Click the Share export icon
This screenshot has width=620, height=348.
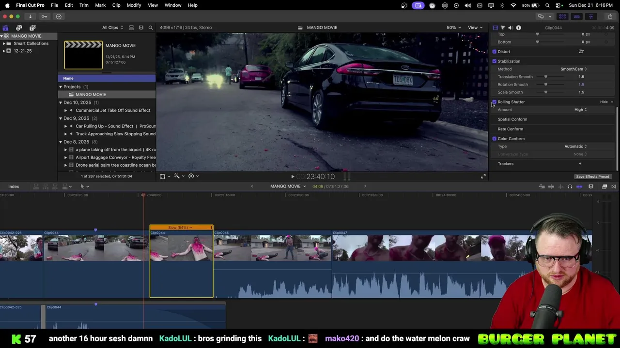coord(610,16)
